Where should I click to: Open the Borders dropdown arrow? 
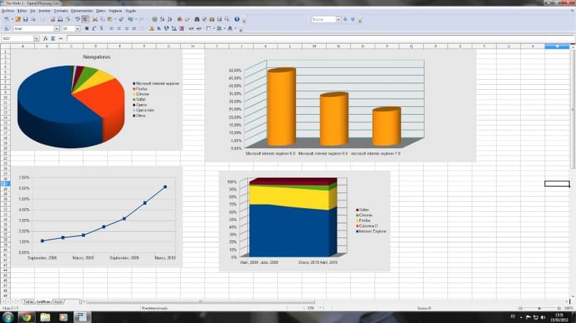tap(214, 29)
